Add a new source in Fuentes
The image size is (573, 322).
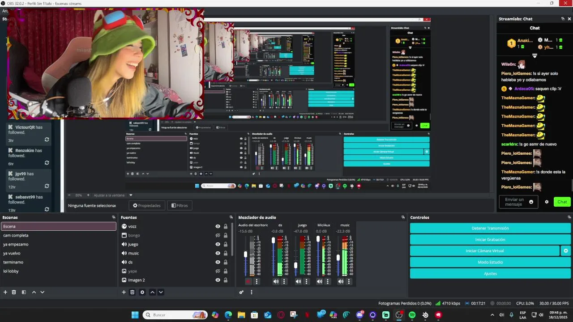124,292
